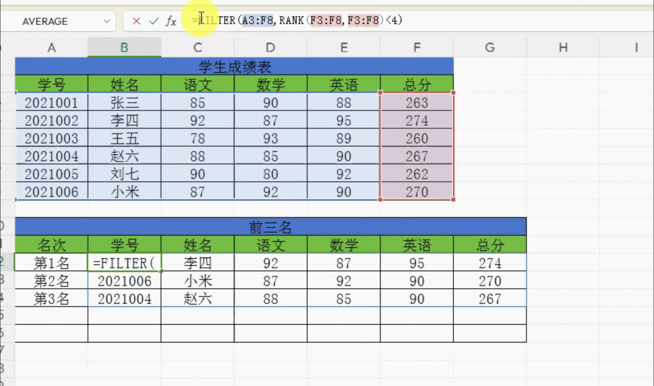The width and height of the screenshot is (654, 386).
Task: Select 王五's Chinese score 78
Action: tap(198, 138)
